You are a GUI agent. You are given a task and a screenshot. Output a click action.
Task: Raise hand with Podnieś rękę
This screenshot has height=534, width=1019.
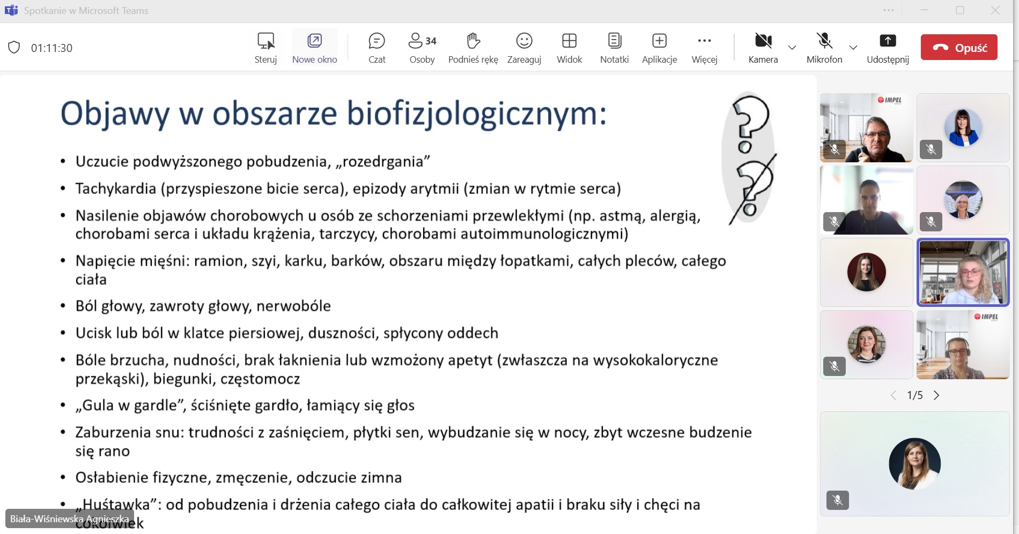(x=473, y=48)
